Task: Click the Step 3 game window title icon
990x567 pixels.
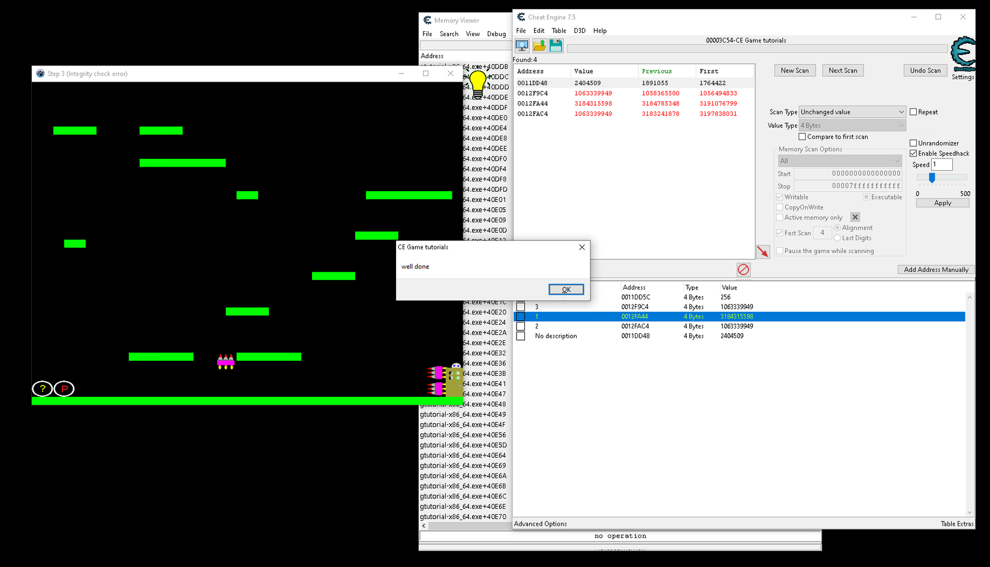Action: 40,74
